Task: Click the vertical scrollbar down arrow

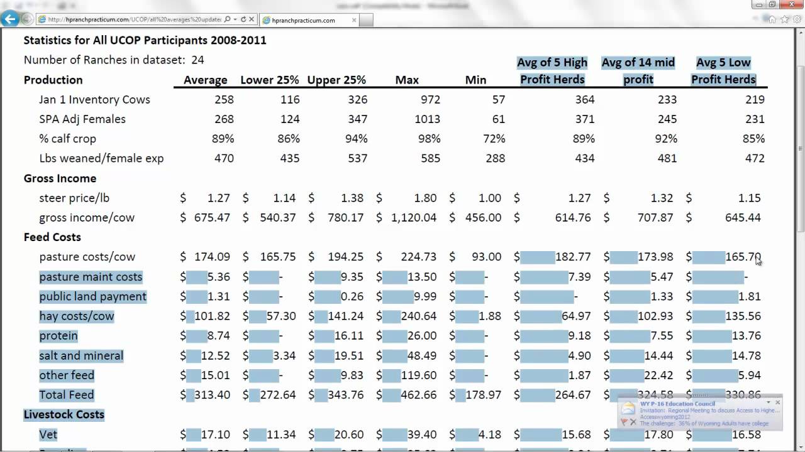Action: [800, 447]
